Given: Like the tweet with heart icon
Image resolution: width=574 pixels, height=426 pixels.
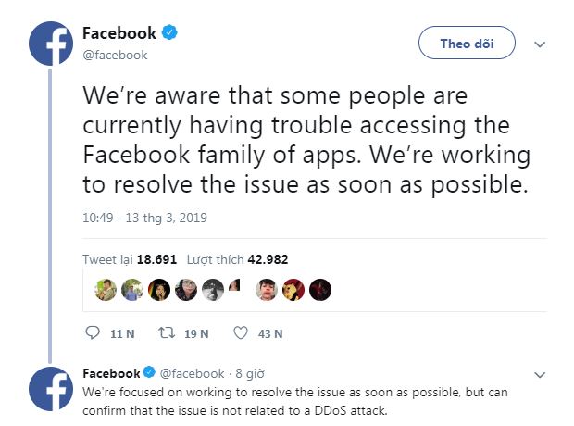Looking at the screenshot, I should pos(241,333).
